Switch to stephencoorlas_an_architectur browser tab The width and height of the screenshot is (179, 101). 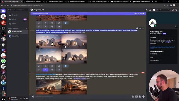click(x=34, y=2)
